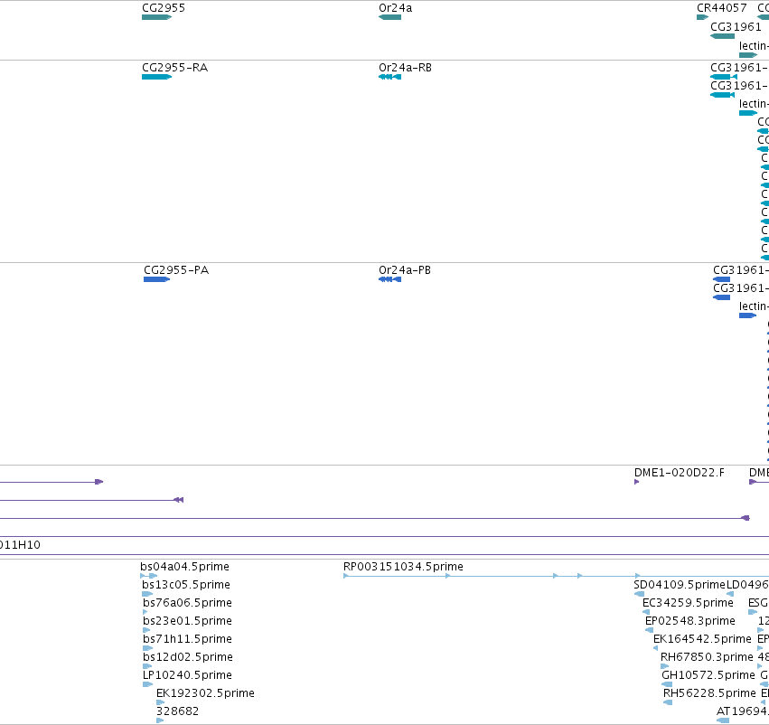Click the DME1-020D22.F label
769x725 pixels.
coord(680,473)
